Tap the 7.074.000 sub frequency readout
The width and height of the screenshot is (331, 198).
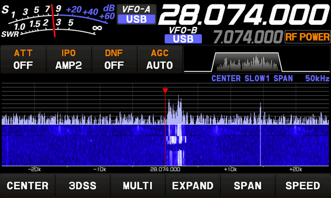(248, 37)
